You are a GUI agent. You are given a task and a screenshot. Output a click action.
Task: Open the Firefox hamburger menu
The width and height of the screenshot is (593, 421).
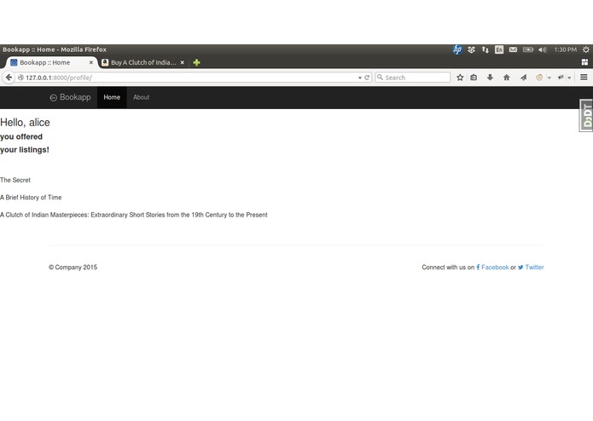584,78
